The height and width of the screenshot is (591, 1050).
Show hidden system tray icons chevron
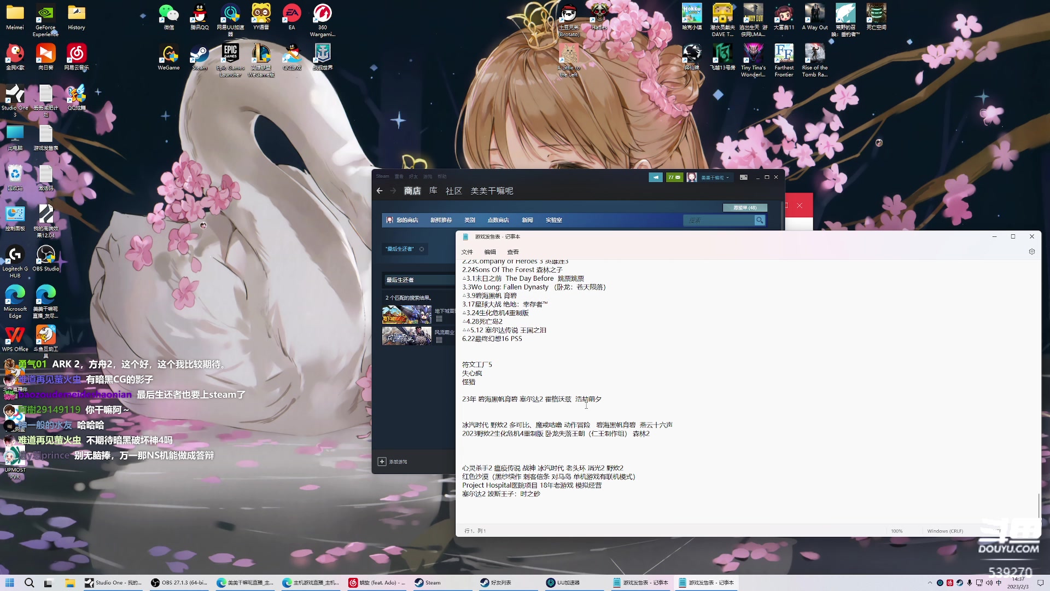[930, 583]
